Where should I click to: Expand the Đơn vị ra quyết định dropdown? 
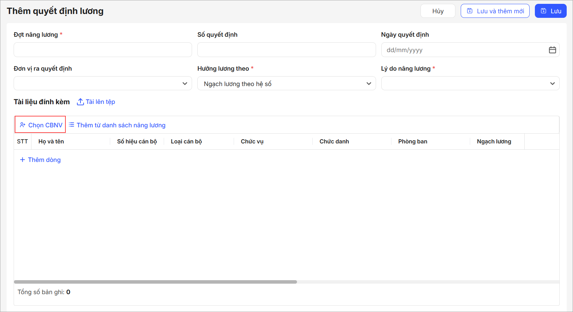point(185,84)
